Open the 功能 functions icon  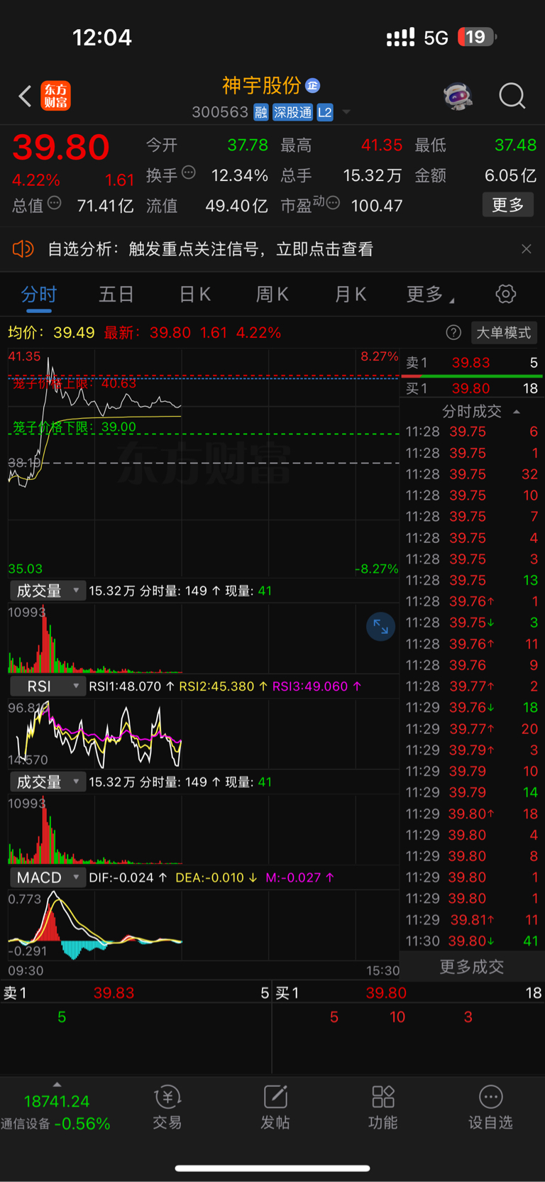click(x=383, y=1107)
